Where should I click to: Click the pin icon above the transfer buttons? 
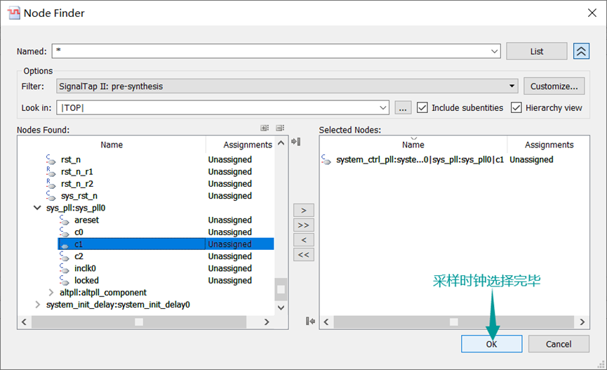pos(296,141)
